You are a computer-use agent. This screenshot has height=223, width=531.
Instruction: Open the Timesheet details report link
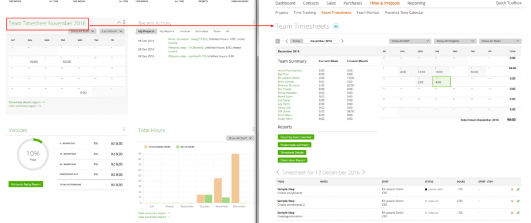27,102
